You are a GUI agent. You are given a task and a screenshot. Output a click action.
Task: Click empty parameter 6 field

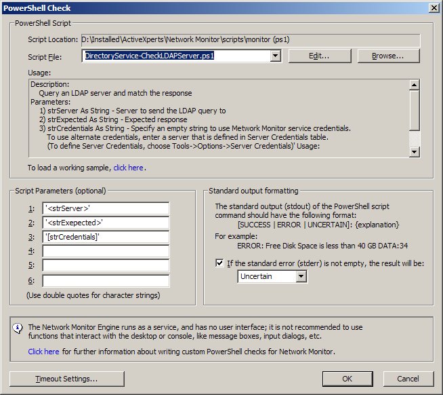[106, 280]
